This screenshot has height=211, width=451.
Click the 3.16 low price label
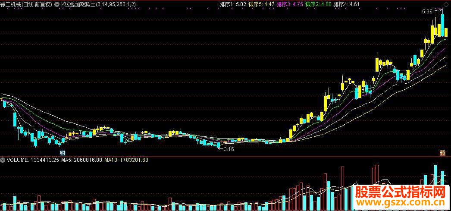coord(229,149)
